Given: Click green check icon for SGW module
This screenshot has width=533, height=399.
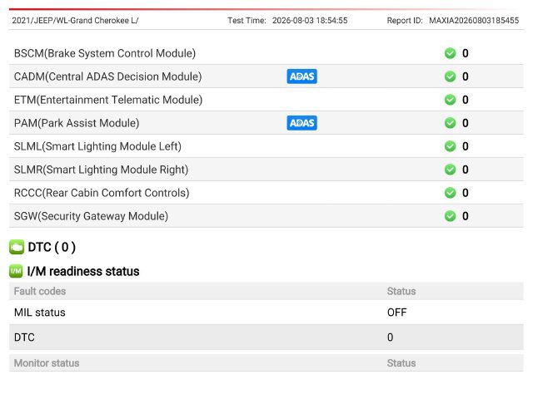Looking at the screenshot, I should tap(450, 216).
